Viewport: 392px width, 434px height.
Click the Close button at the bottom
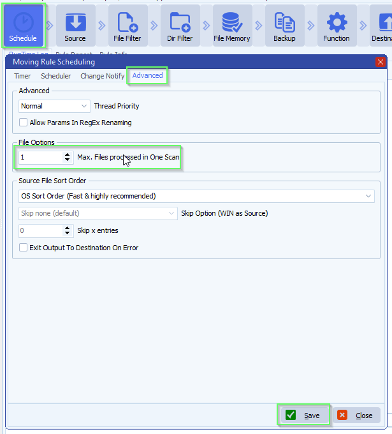click(356, 415)
